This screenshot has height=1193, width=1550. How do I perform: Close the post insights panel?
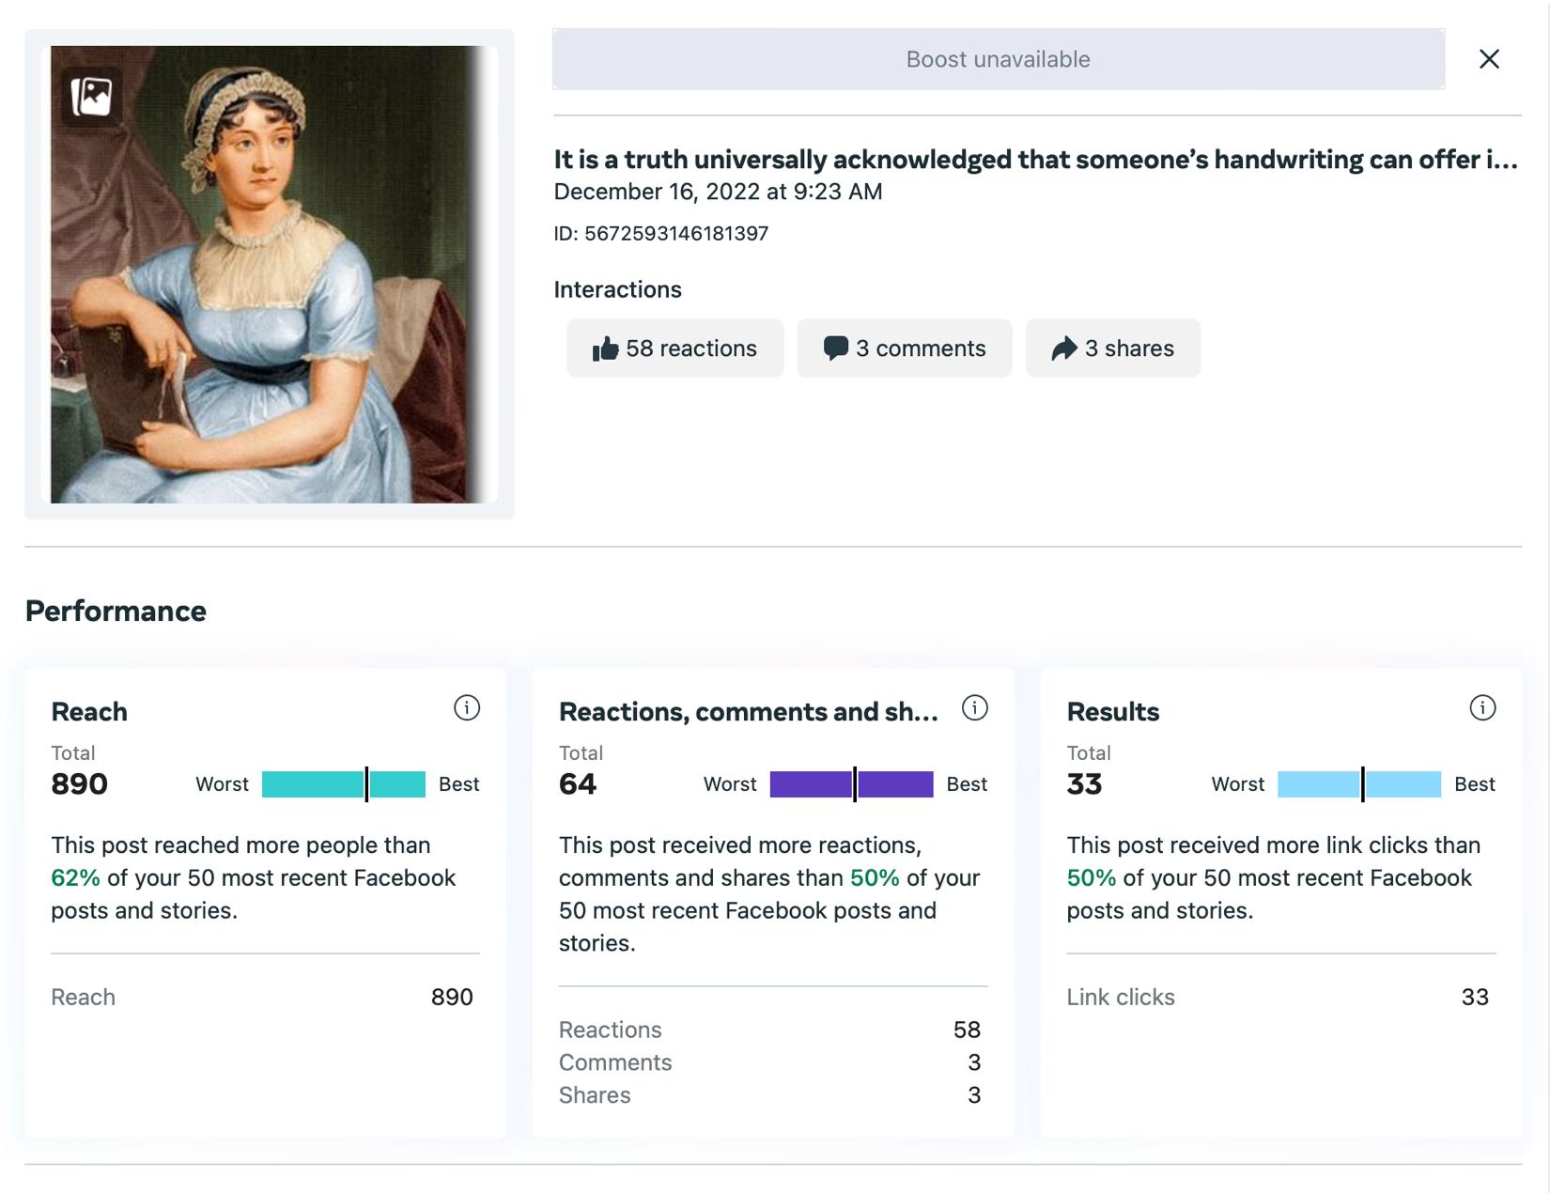1489,59
